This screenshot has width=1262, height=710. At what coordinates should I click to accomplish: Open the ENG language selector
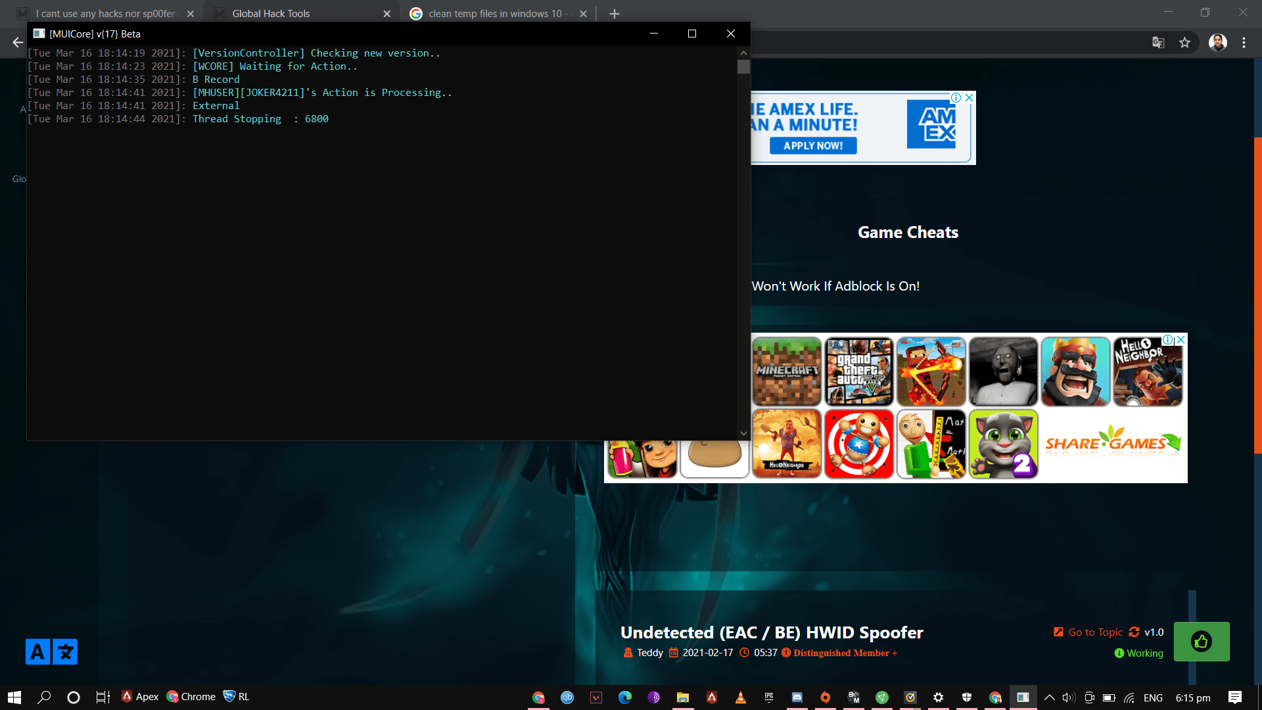pos(1153,698)
